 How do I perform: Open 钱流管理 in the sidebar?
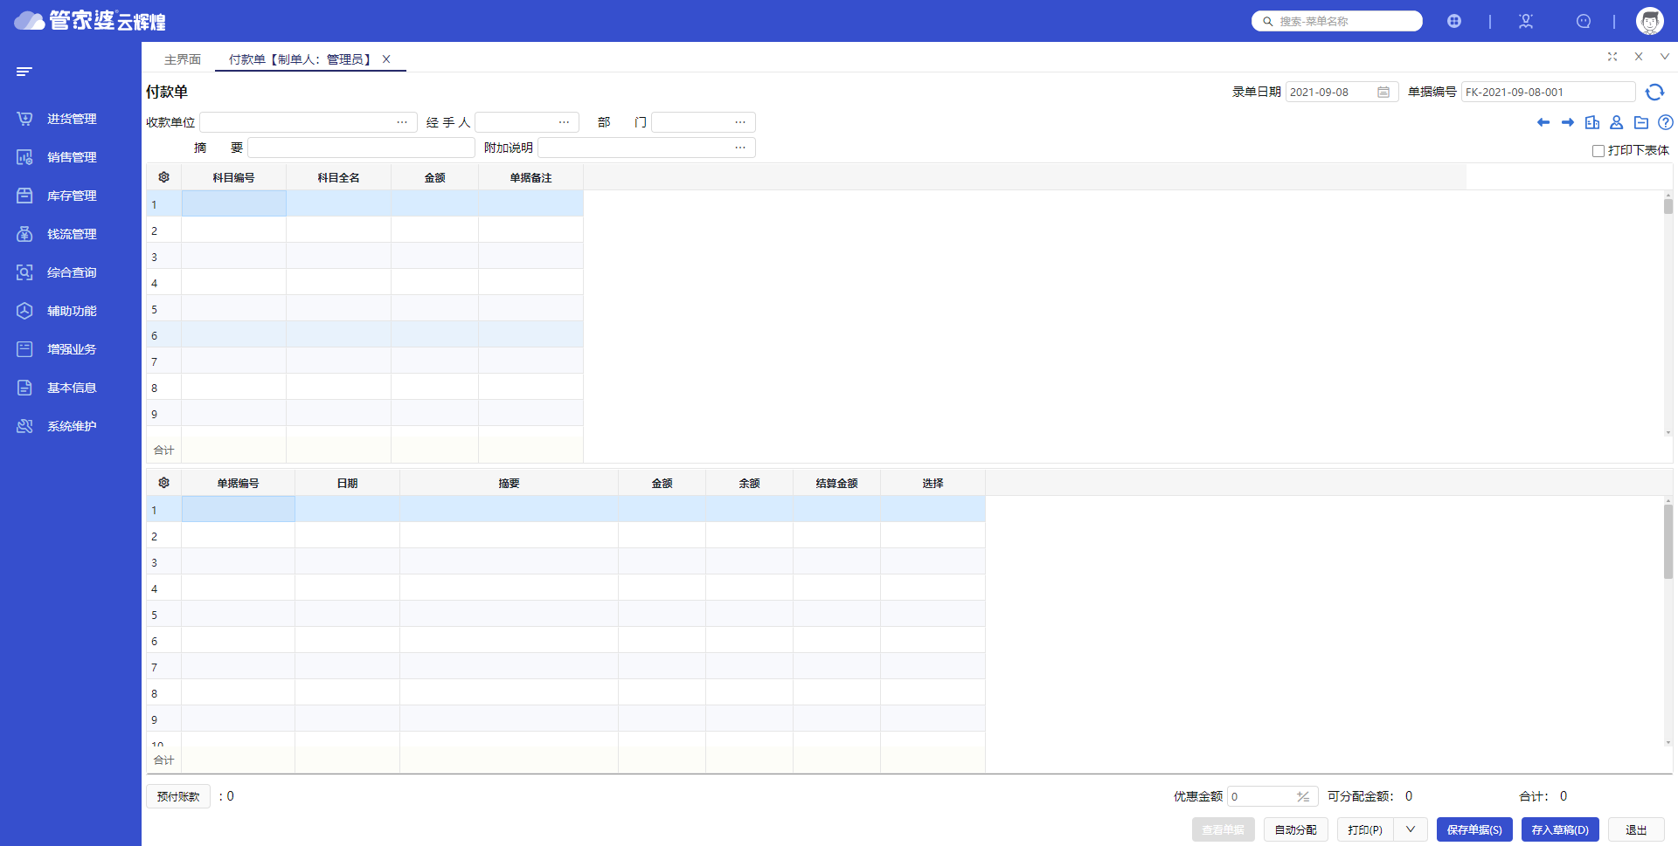pos(72,234)
